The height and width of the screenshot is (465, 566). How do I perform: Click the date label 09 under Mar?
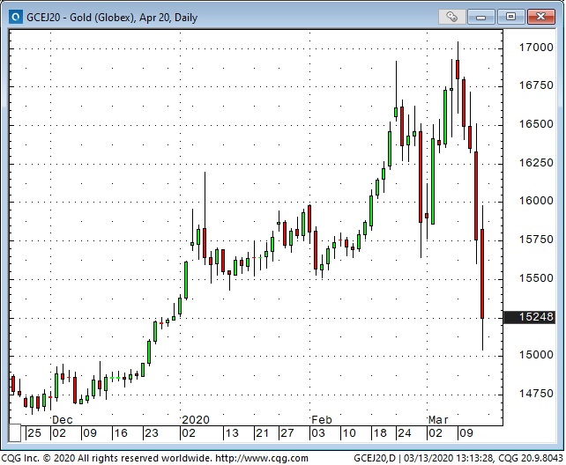tap(466, 433)
